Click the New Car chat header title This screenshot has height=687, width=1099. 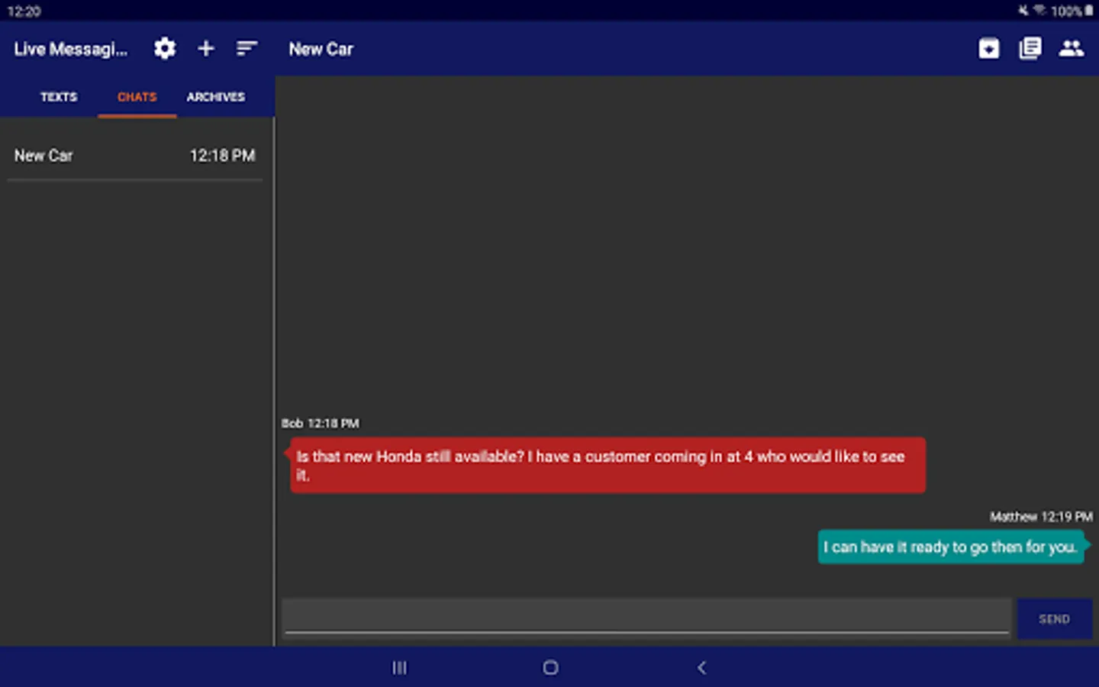click(x=321, y=50)
